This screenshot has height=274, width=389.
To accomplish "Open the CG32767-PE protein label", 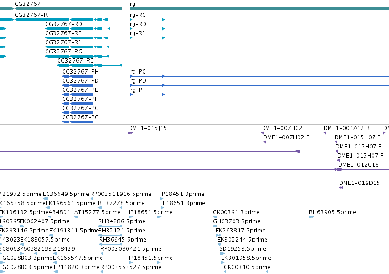I will coord(80,90).
